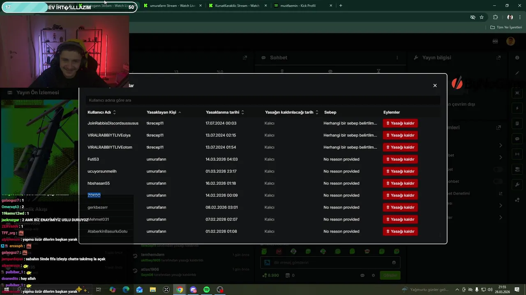
Task: Click Gönder send button in chat
Action: point(390,275)
